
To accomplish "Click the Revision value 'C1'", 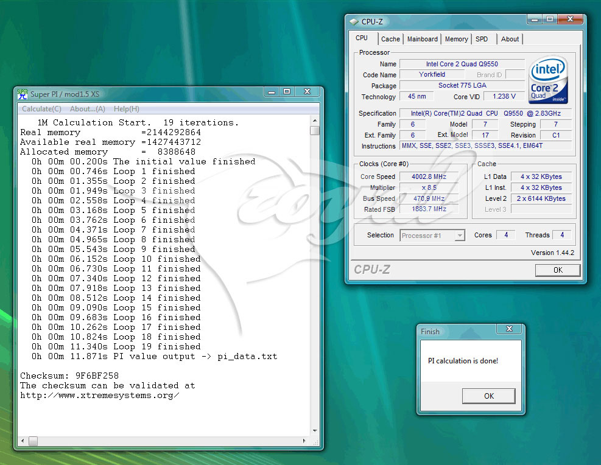I will point(556,135).
